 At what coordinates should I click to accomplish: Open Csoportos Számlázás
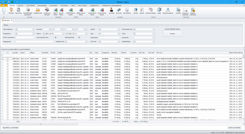pos(185,12)
